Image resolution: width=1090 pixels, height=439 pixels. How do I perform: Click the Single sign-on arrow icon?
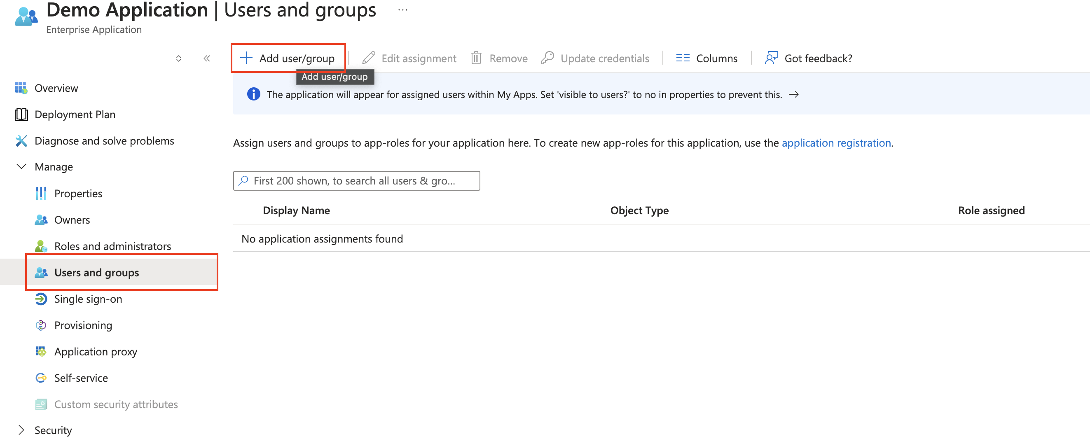(x=41, y=299)
